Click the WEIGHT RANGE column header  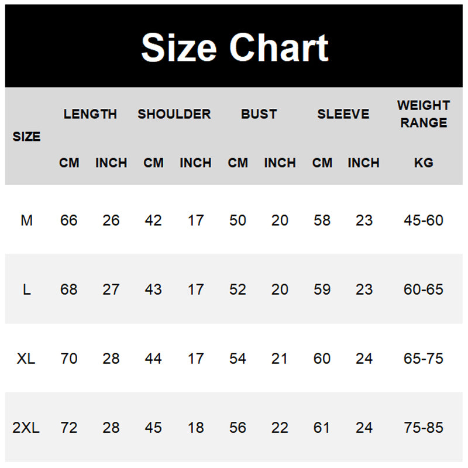click(423, 114)
